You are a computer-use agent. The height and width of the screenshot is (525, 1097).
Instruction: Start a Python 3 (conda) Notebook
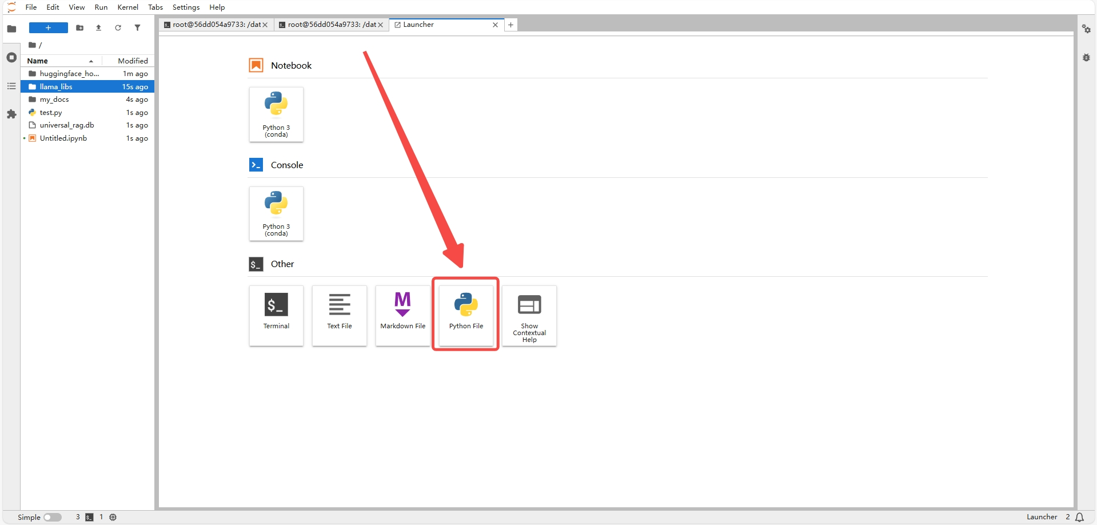point(276,114)
